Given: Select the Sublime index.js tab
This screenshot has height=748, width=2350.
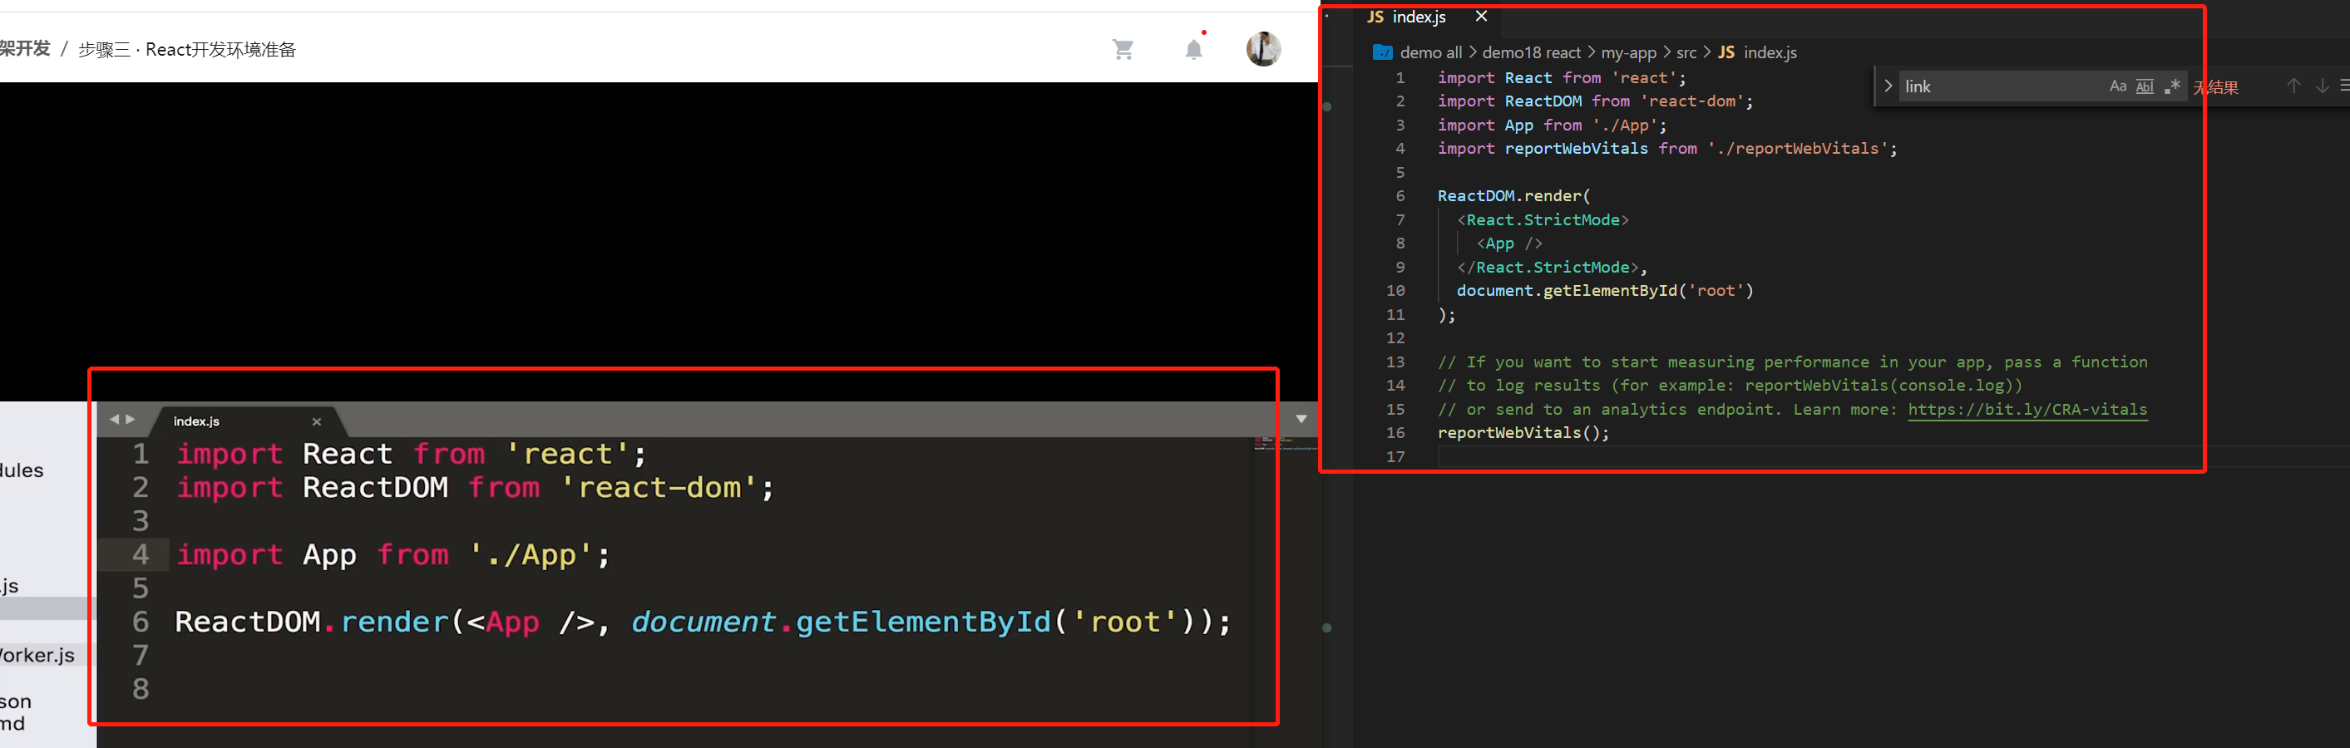Looking at the screenshot, I should [x=248, y=421].
